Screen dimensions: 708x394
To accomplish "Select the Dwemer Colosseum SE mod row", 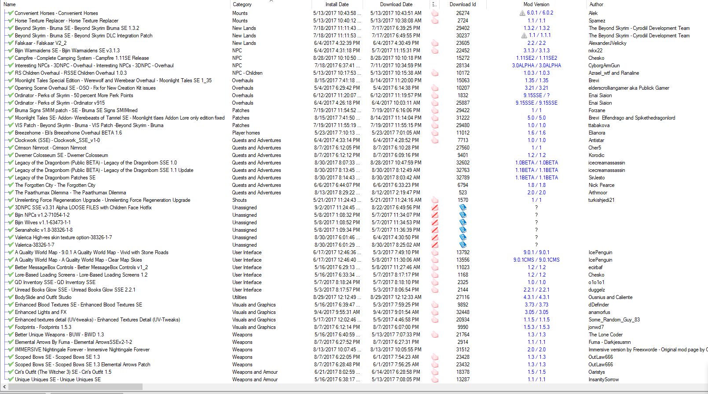I will tap(354, 155).
